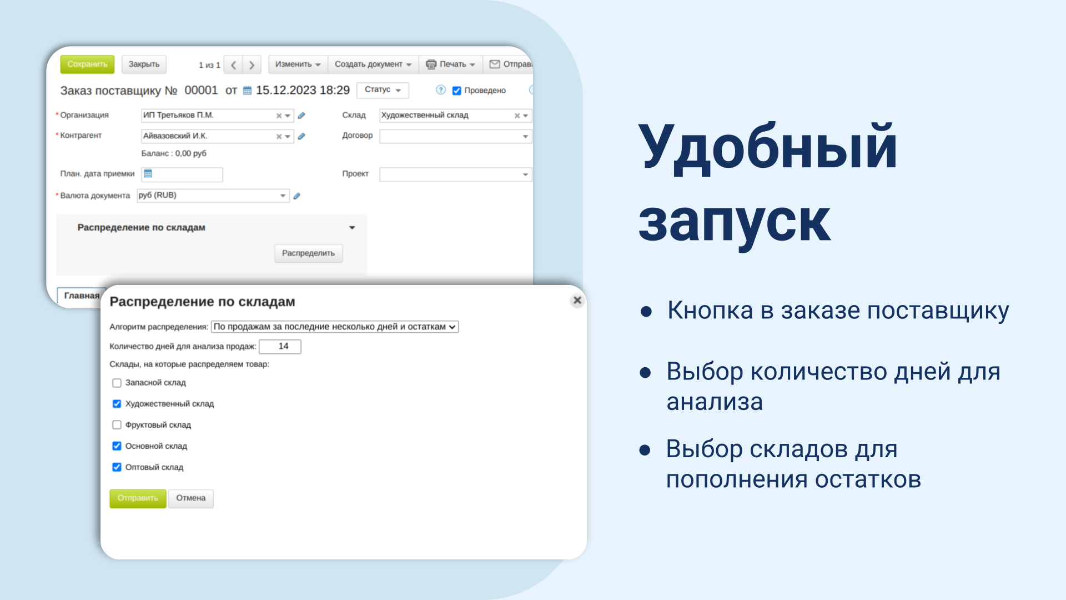
Task: Click the Айвазовский И.К. counterparty value
Action: point(175,136)
